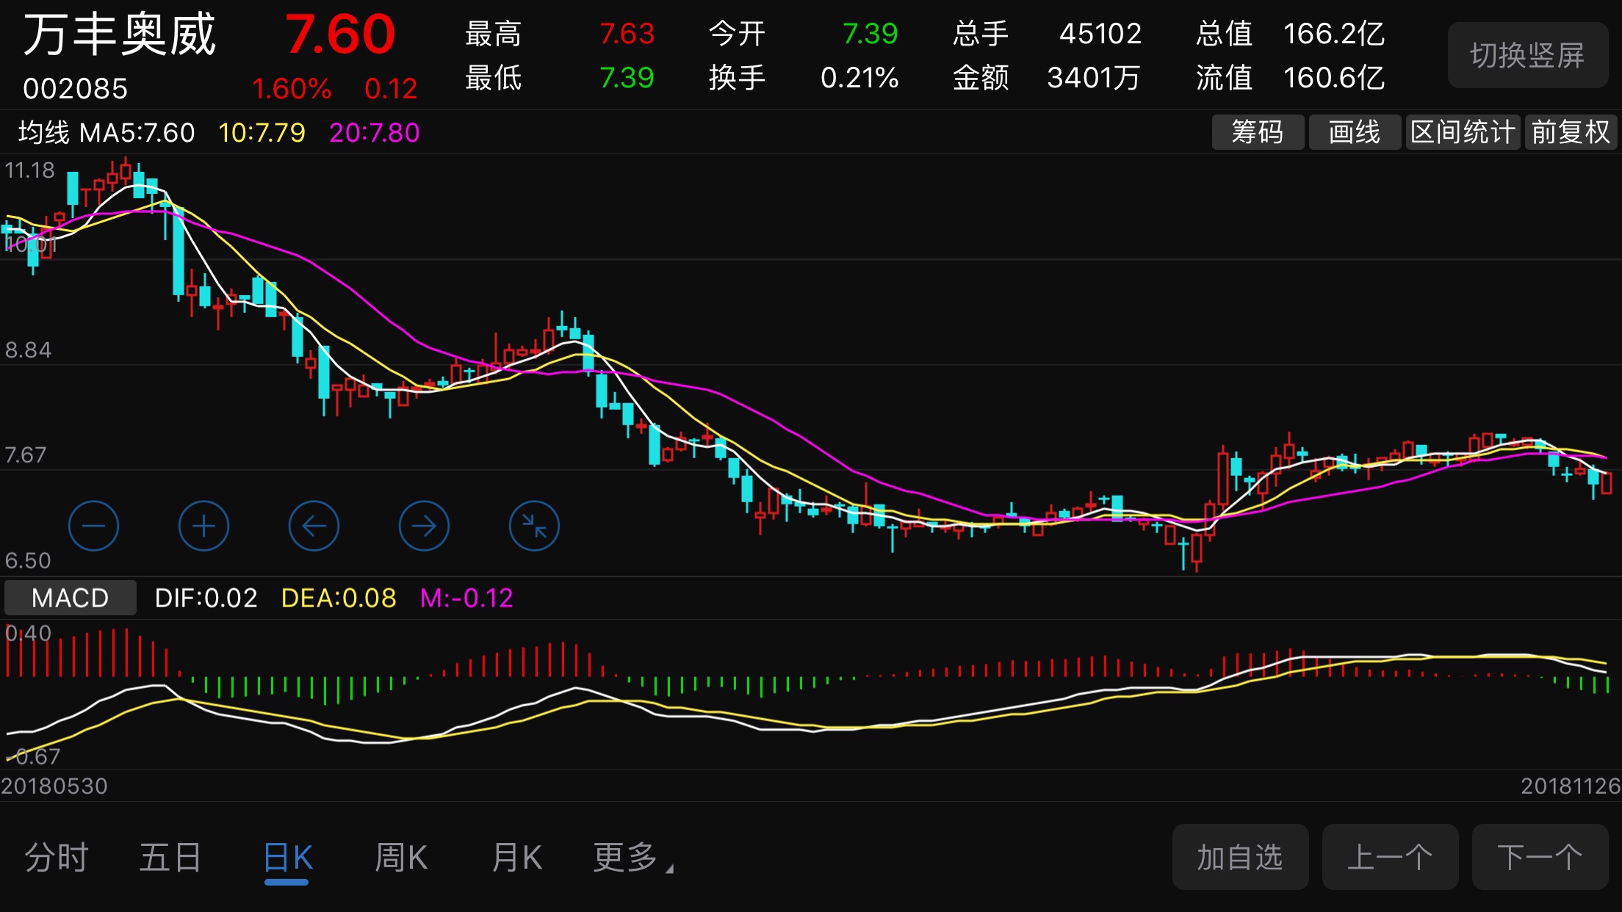
Task: Pan chart right with right arrow icon
Action: tap(424, 526)
